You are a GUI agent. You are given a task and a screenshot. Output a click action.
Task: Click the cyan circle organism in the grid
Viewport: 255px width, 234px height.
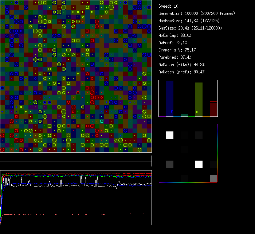102,121
